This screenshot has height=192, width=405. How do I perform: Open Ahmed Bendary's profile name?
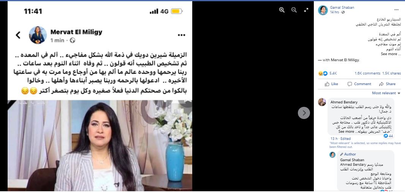[x=344, y=102]
